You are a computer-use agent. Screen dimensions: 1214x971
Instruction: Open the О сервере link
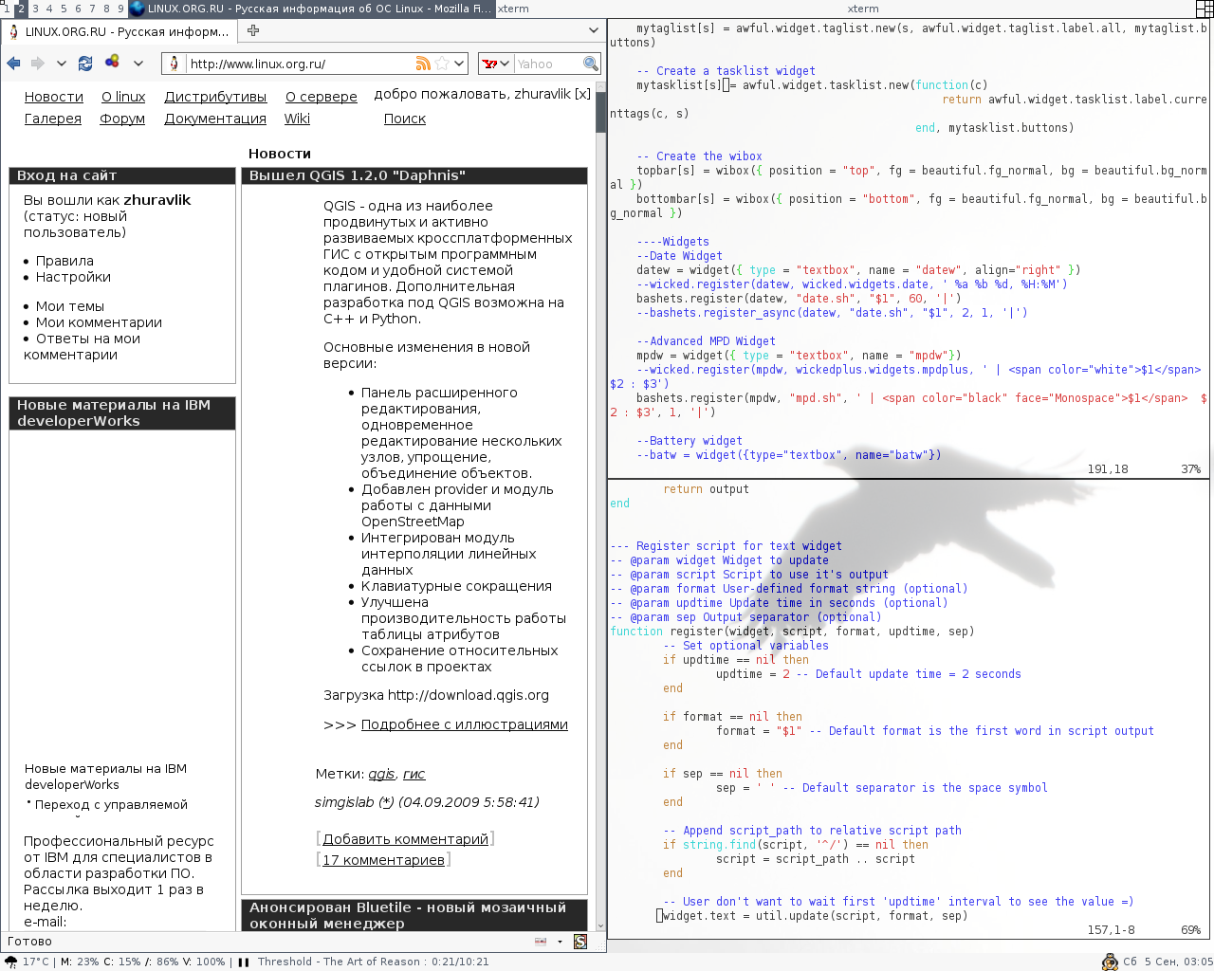(x=322, y=97)
